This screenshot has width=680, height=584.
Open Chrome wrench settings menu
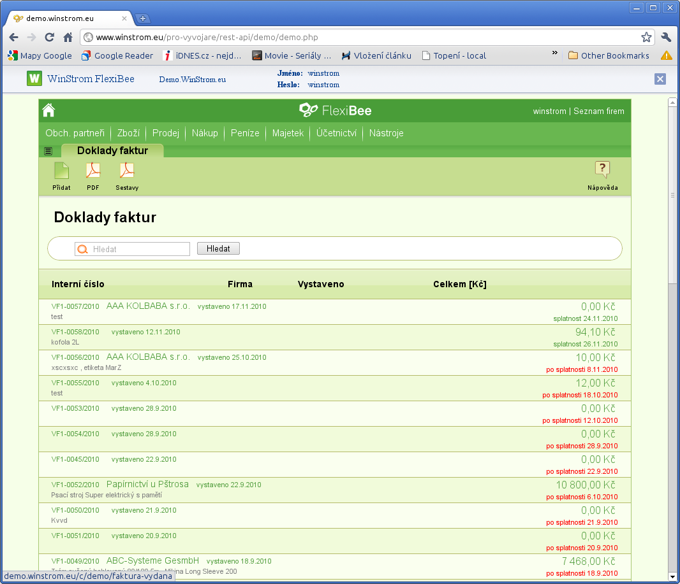click(x=667, y=37)
